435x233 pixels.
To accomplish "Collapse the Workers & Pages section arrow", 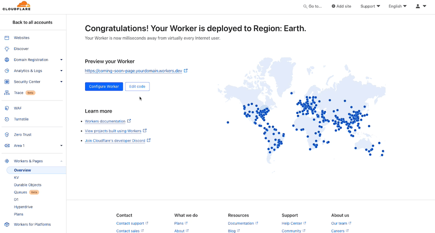I will coord(61,161).
